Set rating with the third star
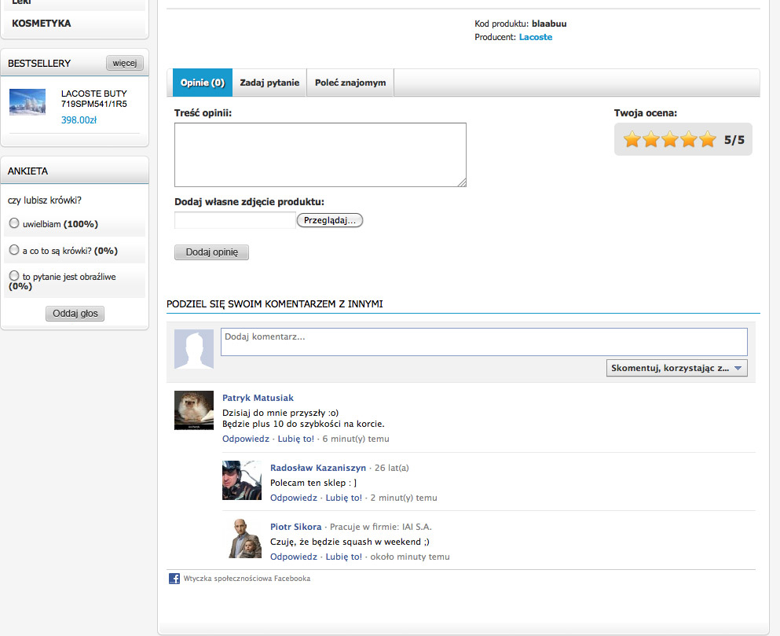The height and width of the screenshot is (636, 780). pyautogui.click(x=670, y=140)
